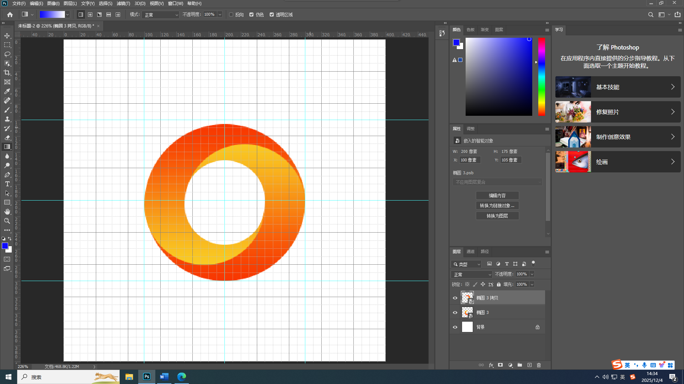Uncheck the 仿色 (Dither) checkbox

(252, 15)
